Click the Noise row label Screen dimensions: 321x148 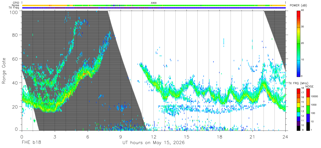click(15, 5)
